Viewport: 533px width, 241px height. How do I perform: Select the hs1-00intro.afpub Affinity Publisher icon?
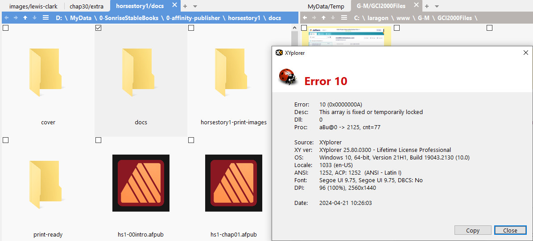141,183
